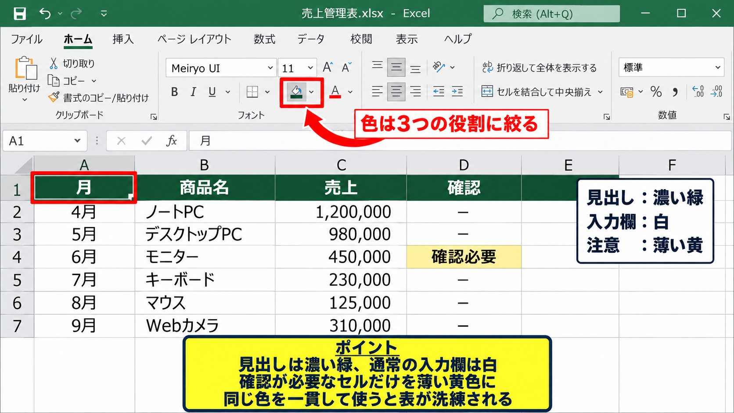Open the Underline style dropdown arrow
Screen dimensions: 734x413
pos(228,92)
